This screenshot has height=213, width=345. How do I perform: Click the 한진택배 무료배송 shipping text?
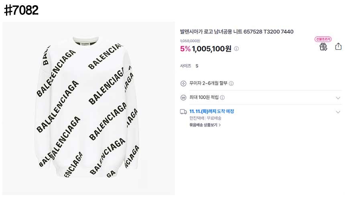[205, 118]
